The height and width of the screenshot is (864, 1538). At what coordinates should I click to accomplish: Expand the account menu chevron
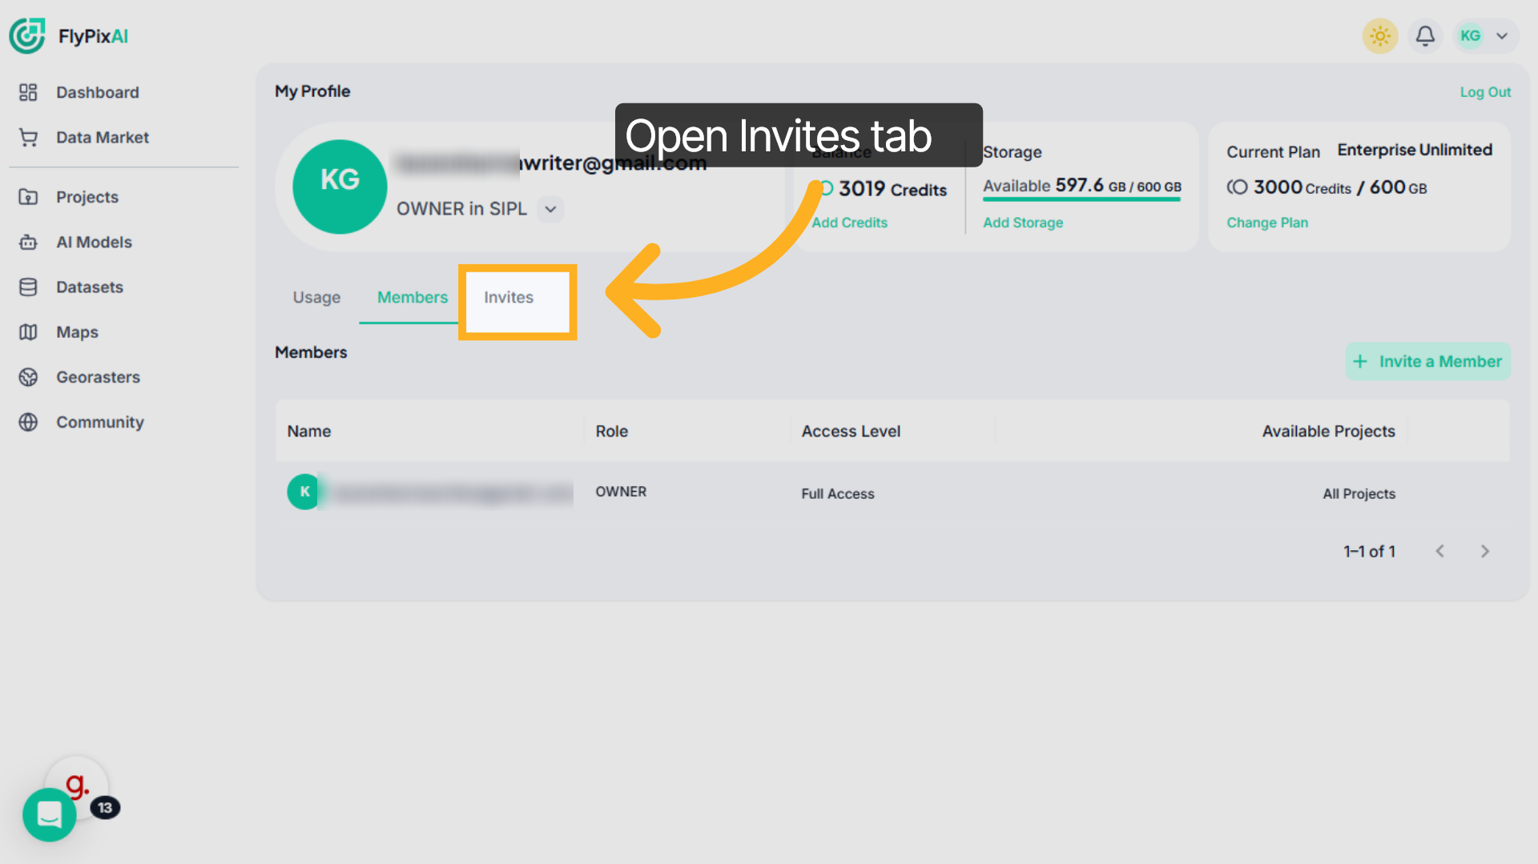1502,36
